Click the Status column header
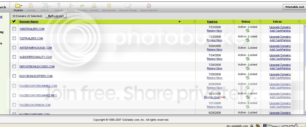This screenshot has width=306, height=127. pos(246,22)
